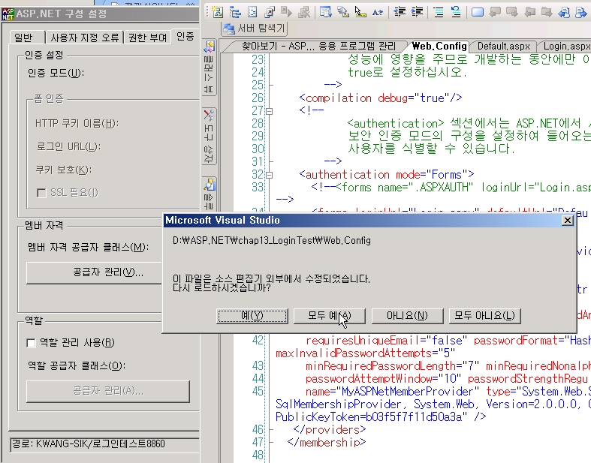Open the 찾아보기 - ASP 응용 프로그램 관리 tab
The image size is (591, 463).
(318, 47)
